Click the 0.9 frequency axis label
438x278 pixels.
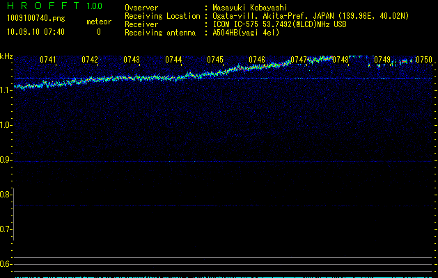(6, 160)
